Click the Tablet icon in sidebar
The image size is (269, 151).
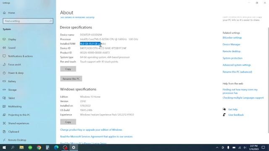tap(4, 98)
